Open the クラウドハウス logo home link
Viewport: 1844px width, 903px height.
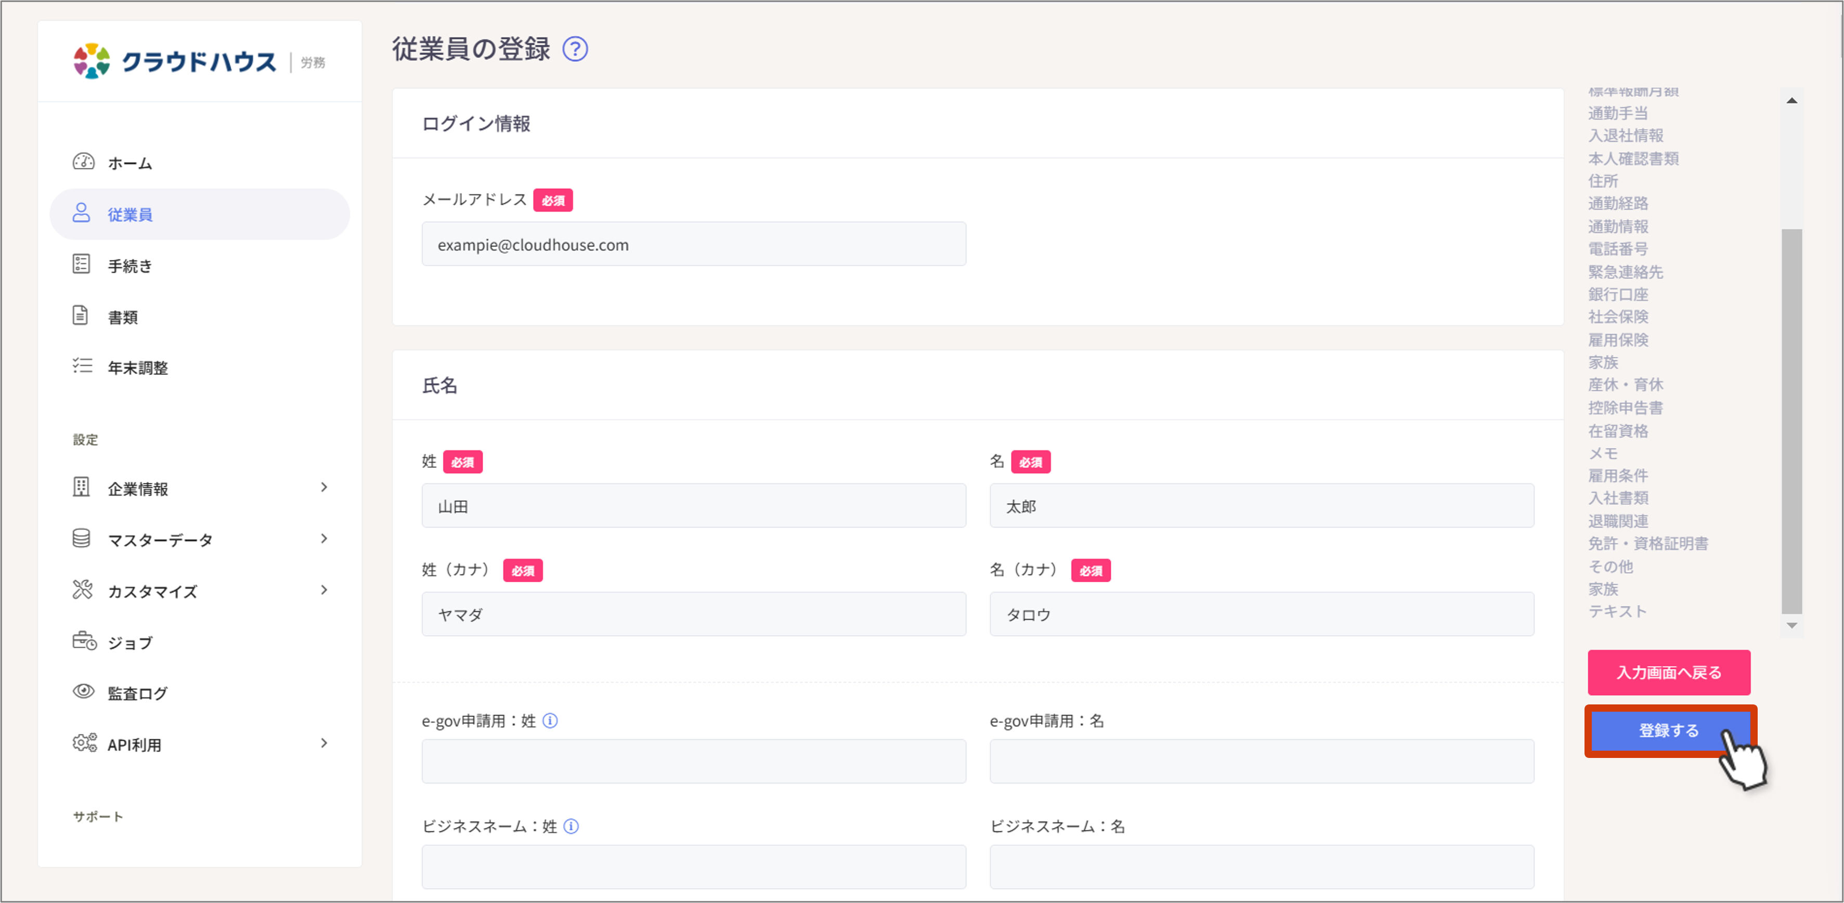pyautogui.click(x=175, y=61)
